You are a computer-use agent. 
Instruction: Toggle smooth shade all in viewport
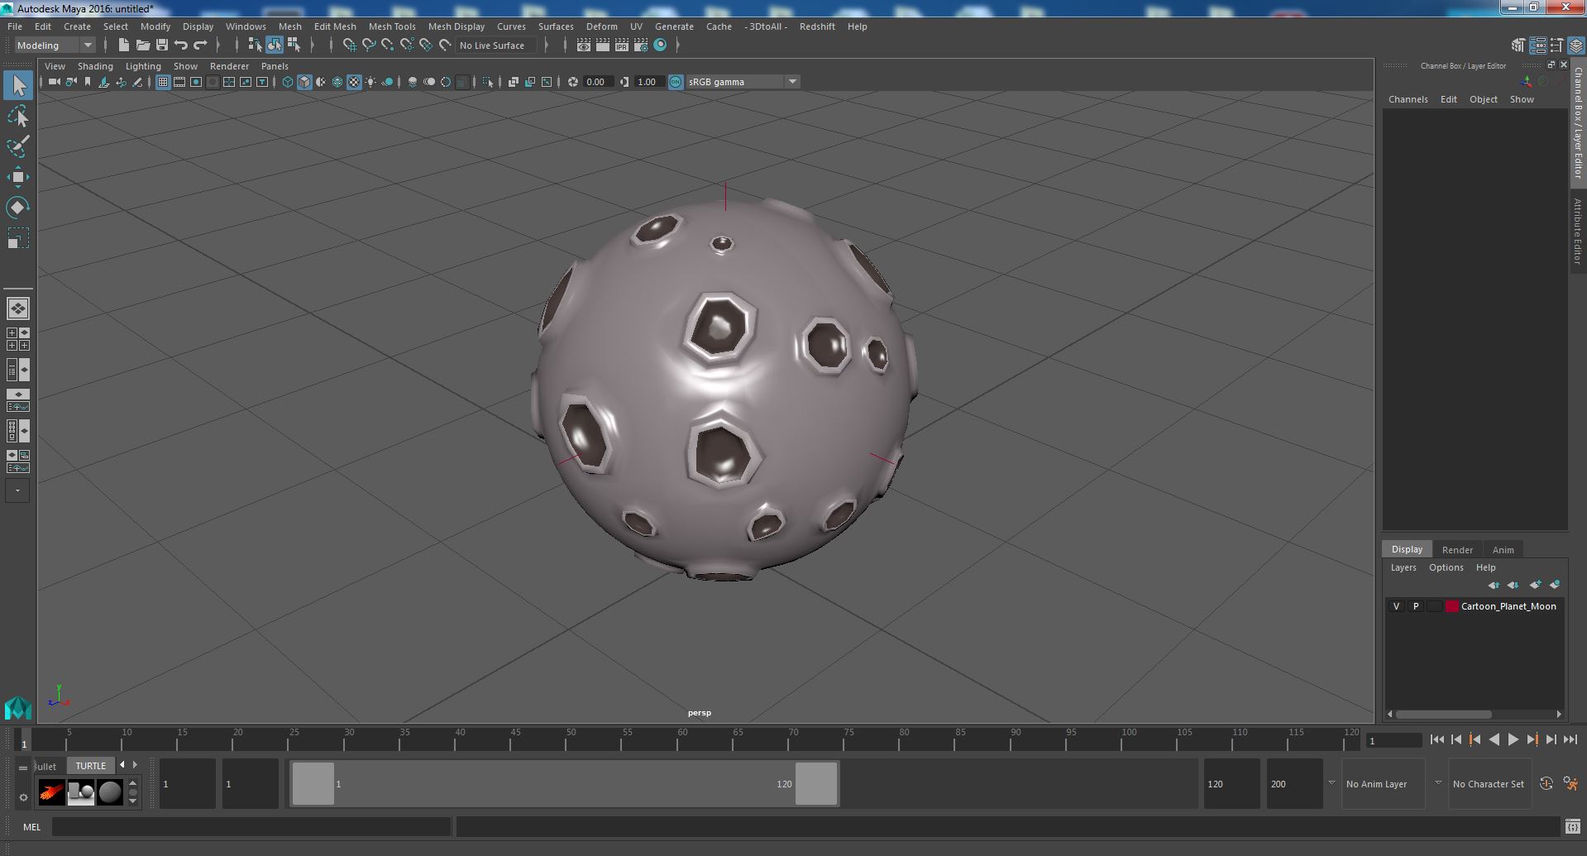click(x=304, y=82)
